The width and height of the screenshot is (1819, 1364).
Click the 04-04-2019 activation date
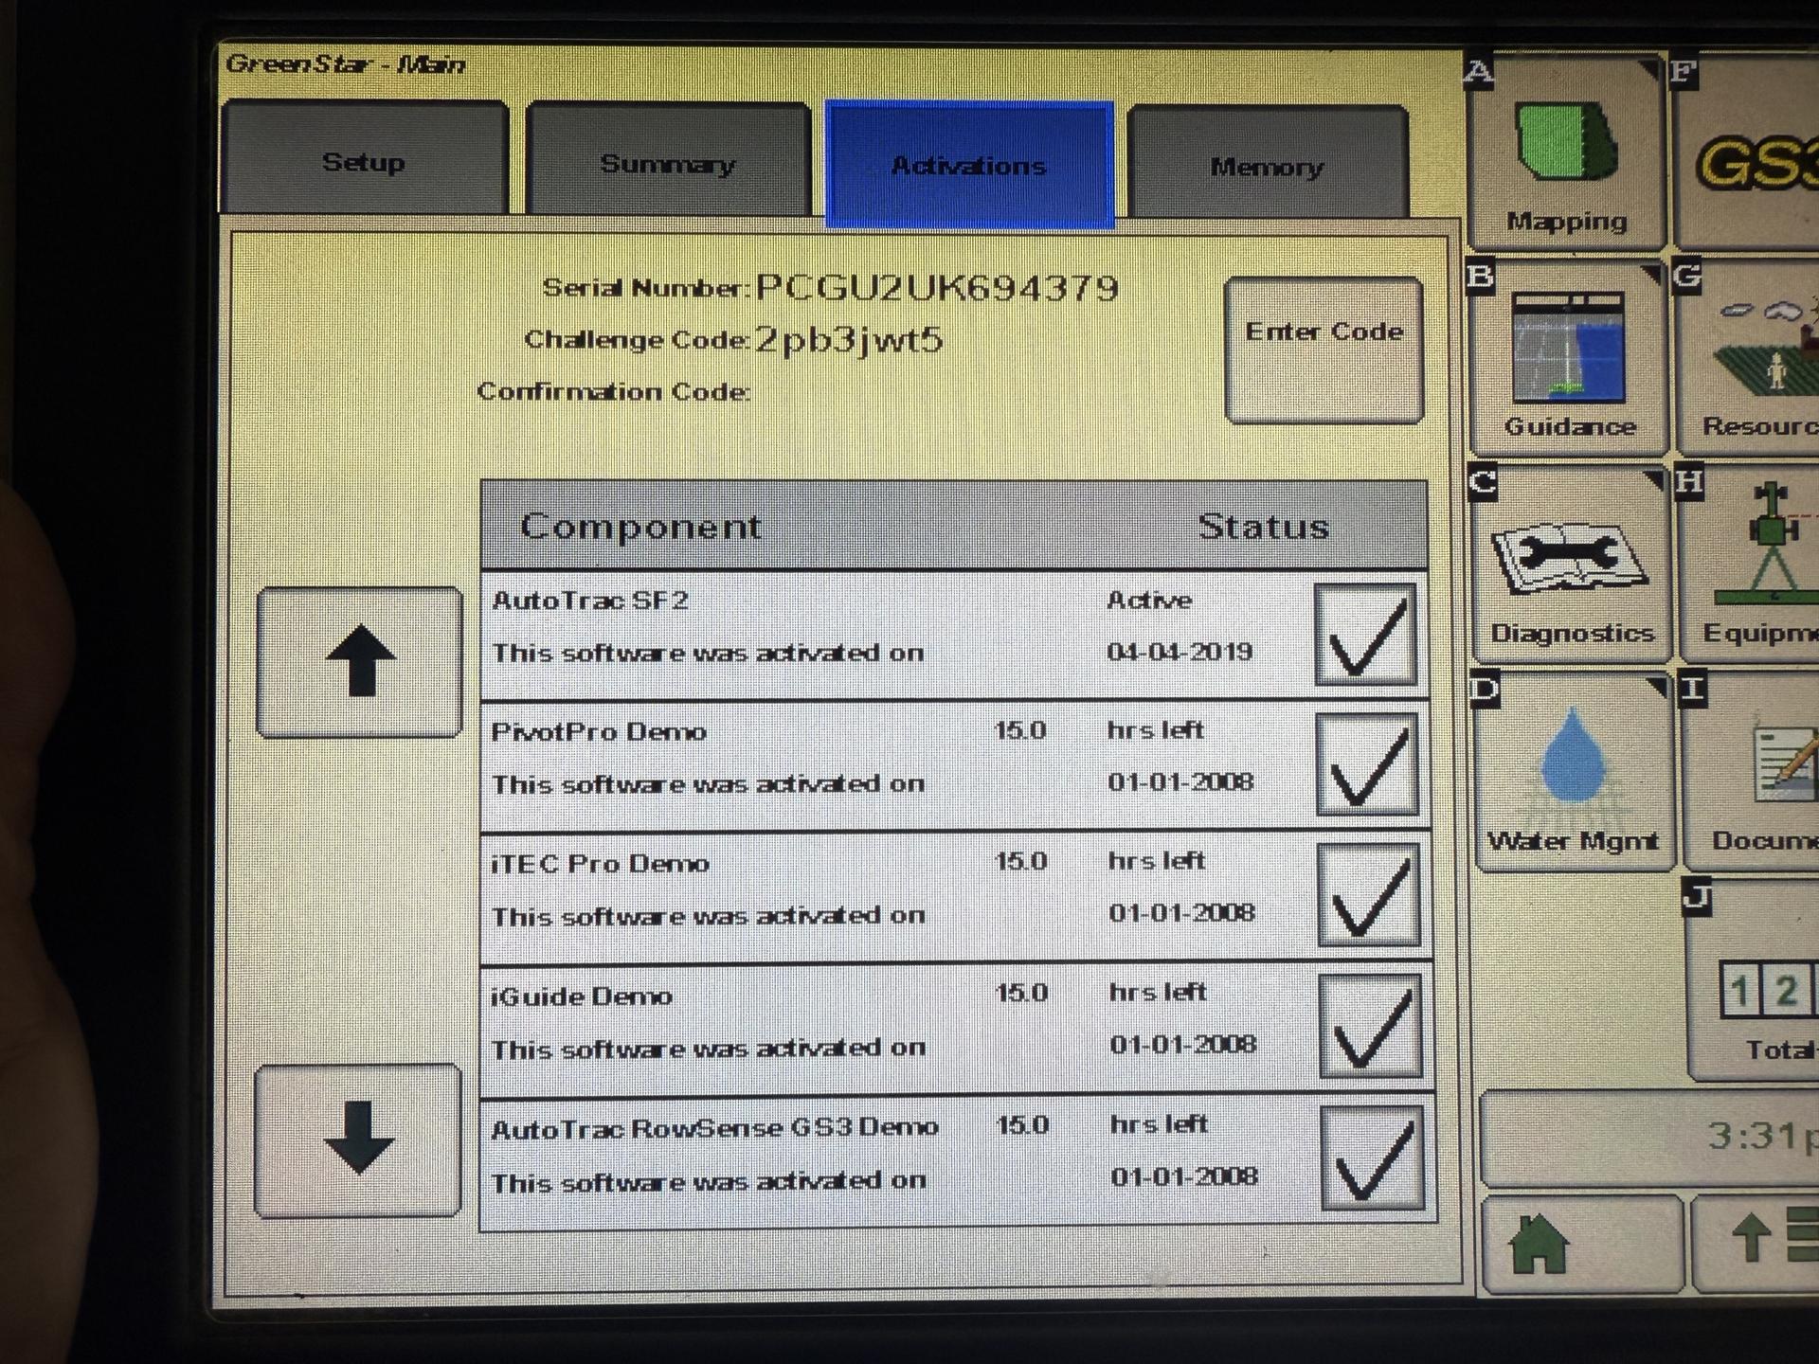click(1180, 652)
